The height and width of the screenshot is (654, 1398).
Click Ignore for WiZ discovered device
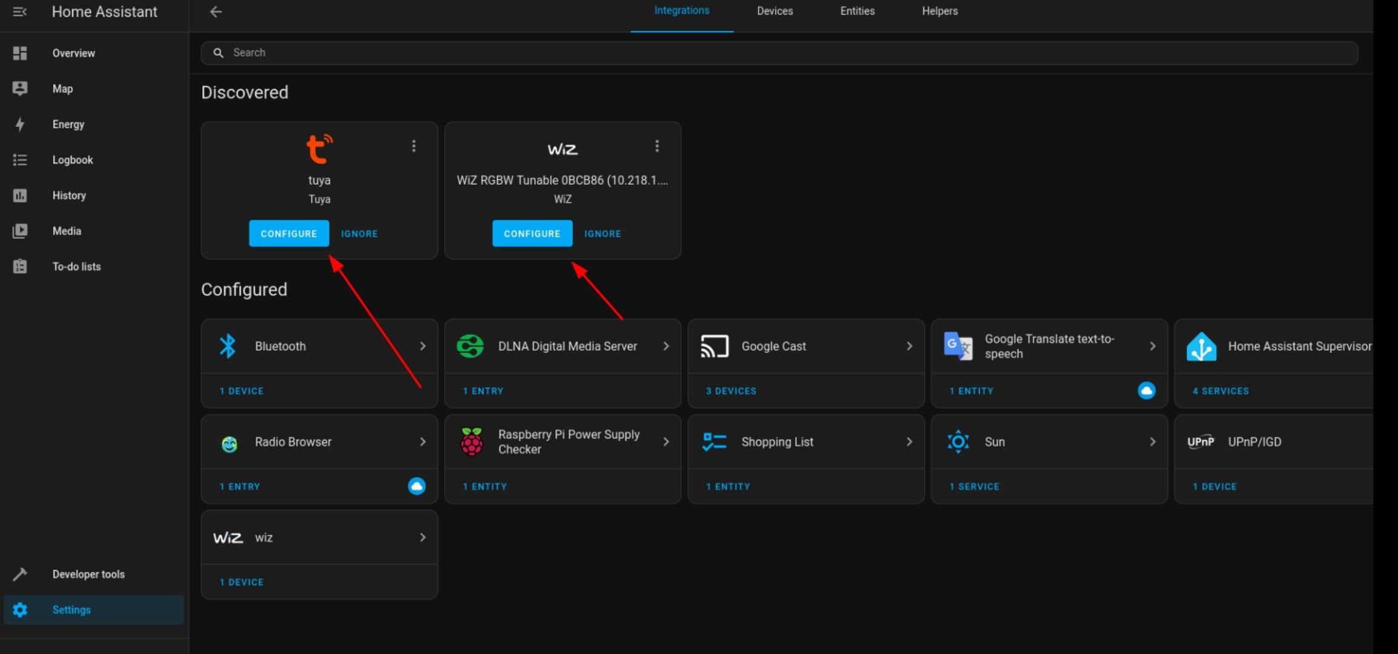coord(603,233)
